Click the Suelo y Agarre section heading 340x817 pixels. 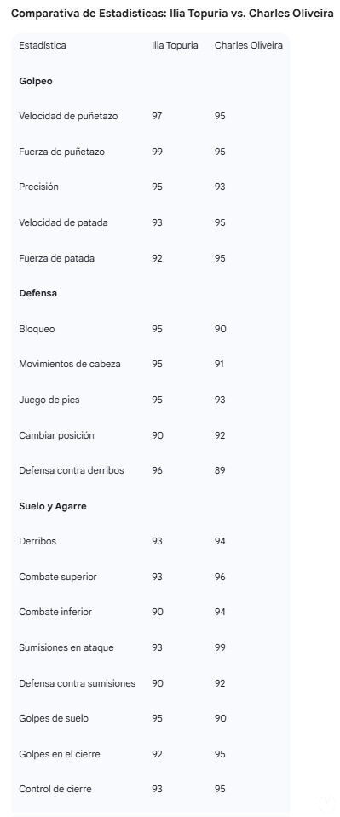[x=53, y=506]
